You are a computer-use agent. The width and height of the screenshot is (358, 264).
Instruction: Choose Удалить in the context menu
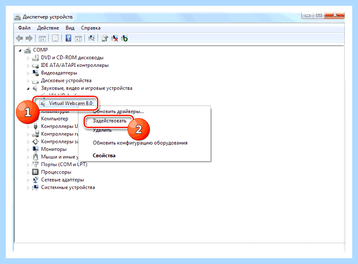[102, 130]
